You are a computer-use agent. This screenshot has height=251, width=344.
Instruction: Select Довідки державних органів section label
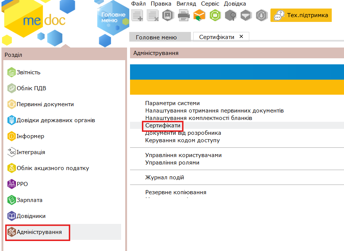click(56, 120)
